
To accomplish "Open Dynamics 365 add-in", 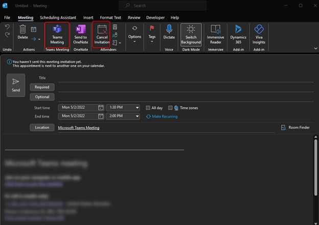I will coord(238,34).
